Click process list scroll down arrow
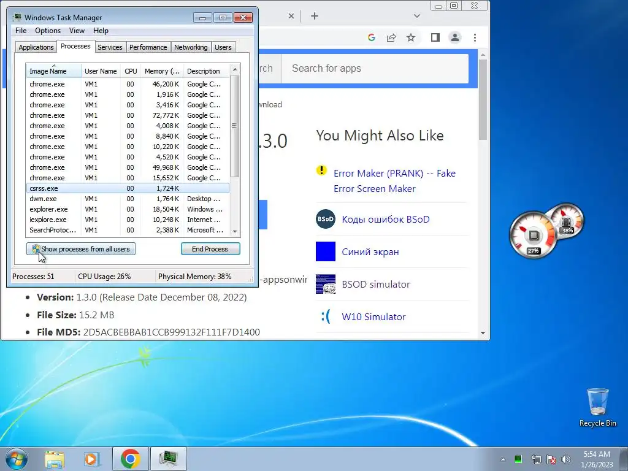628x471 pixels. (235, 231)
